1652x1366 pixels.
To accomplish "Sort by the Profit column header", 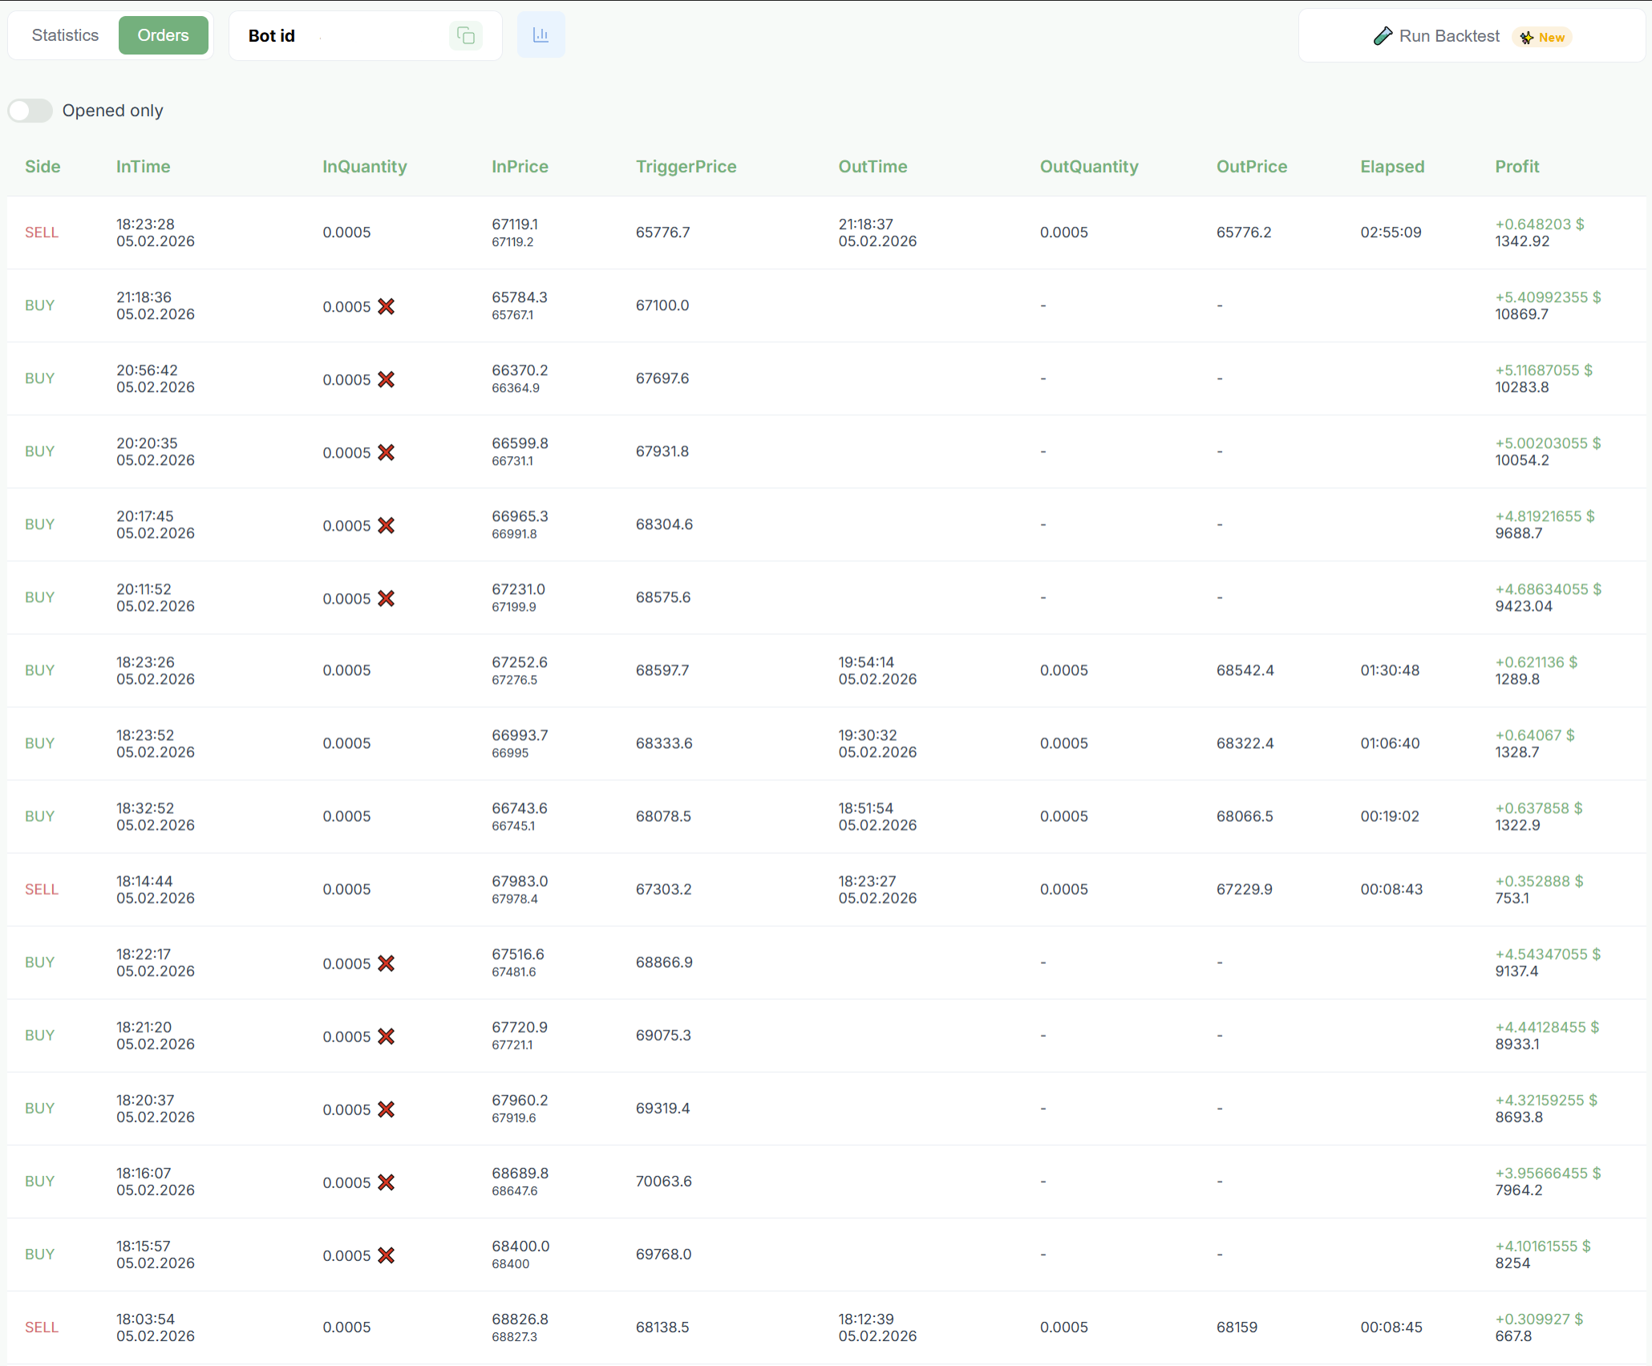I will pyautogui.click(x=1516, y=167).
